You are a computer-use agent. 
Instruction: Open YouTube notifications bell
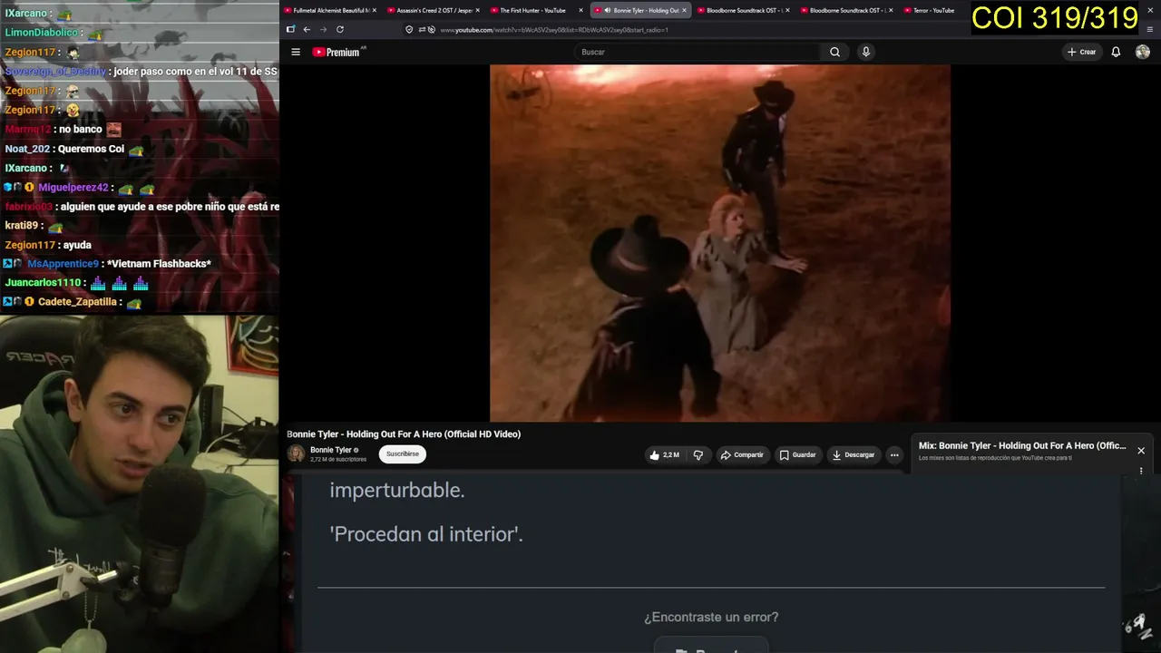coord(1116,52)
